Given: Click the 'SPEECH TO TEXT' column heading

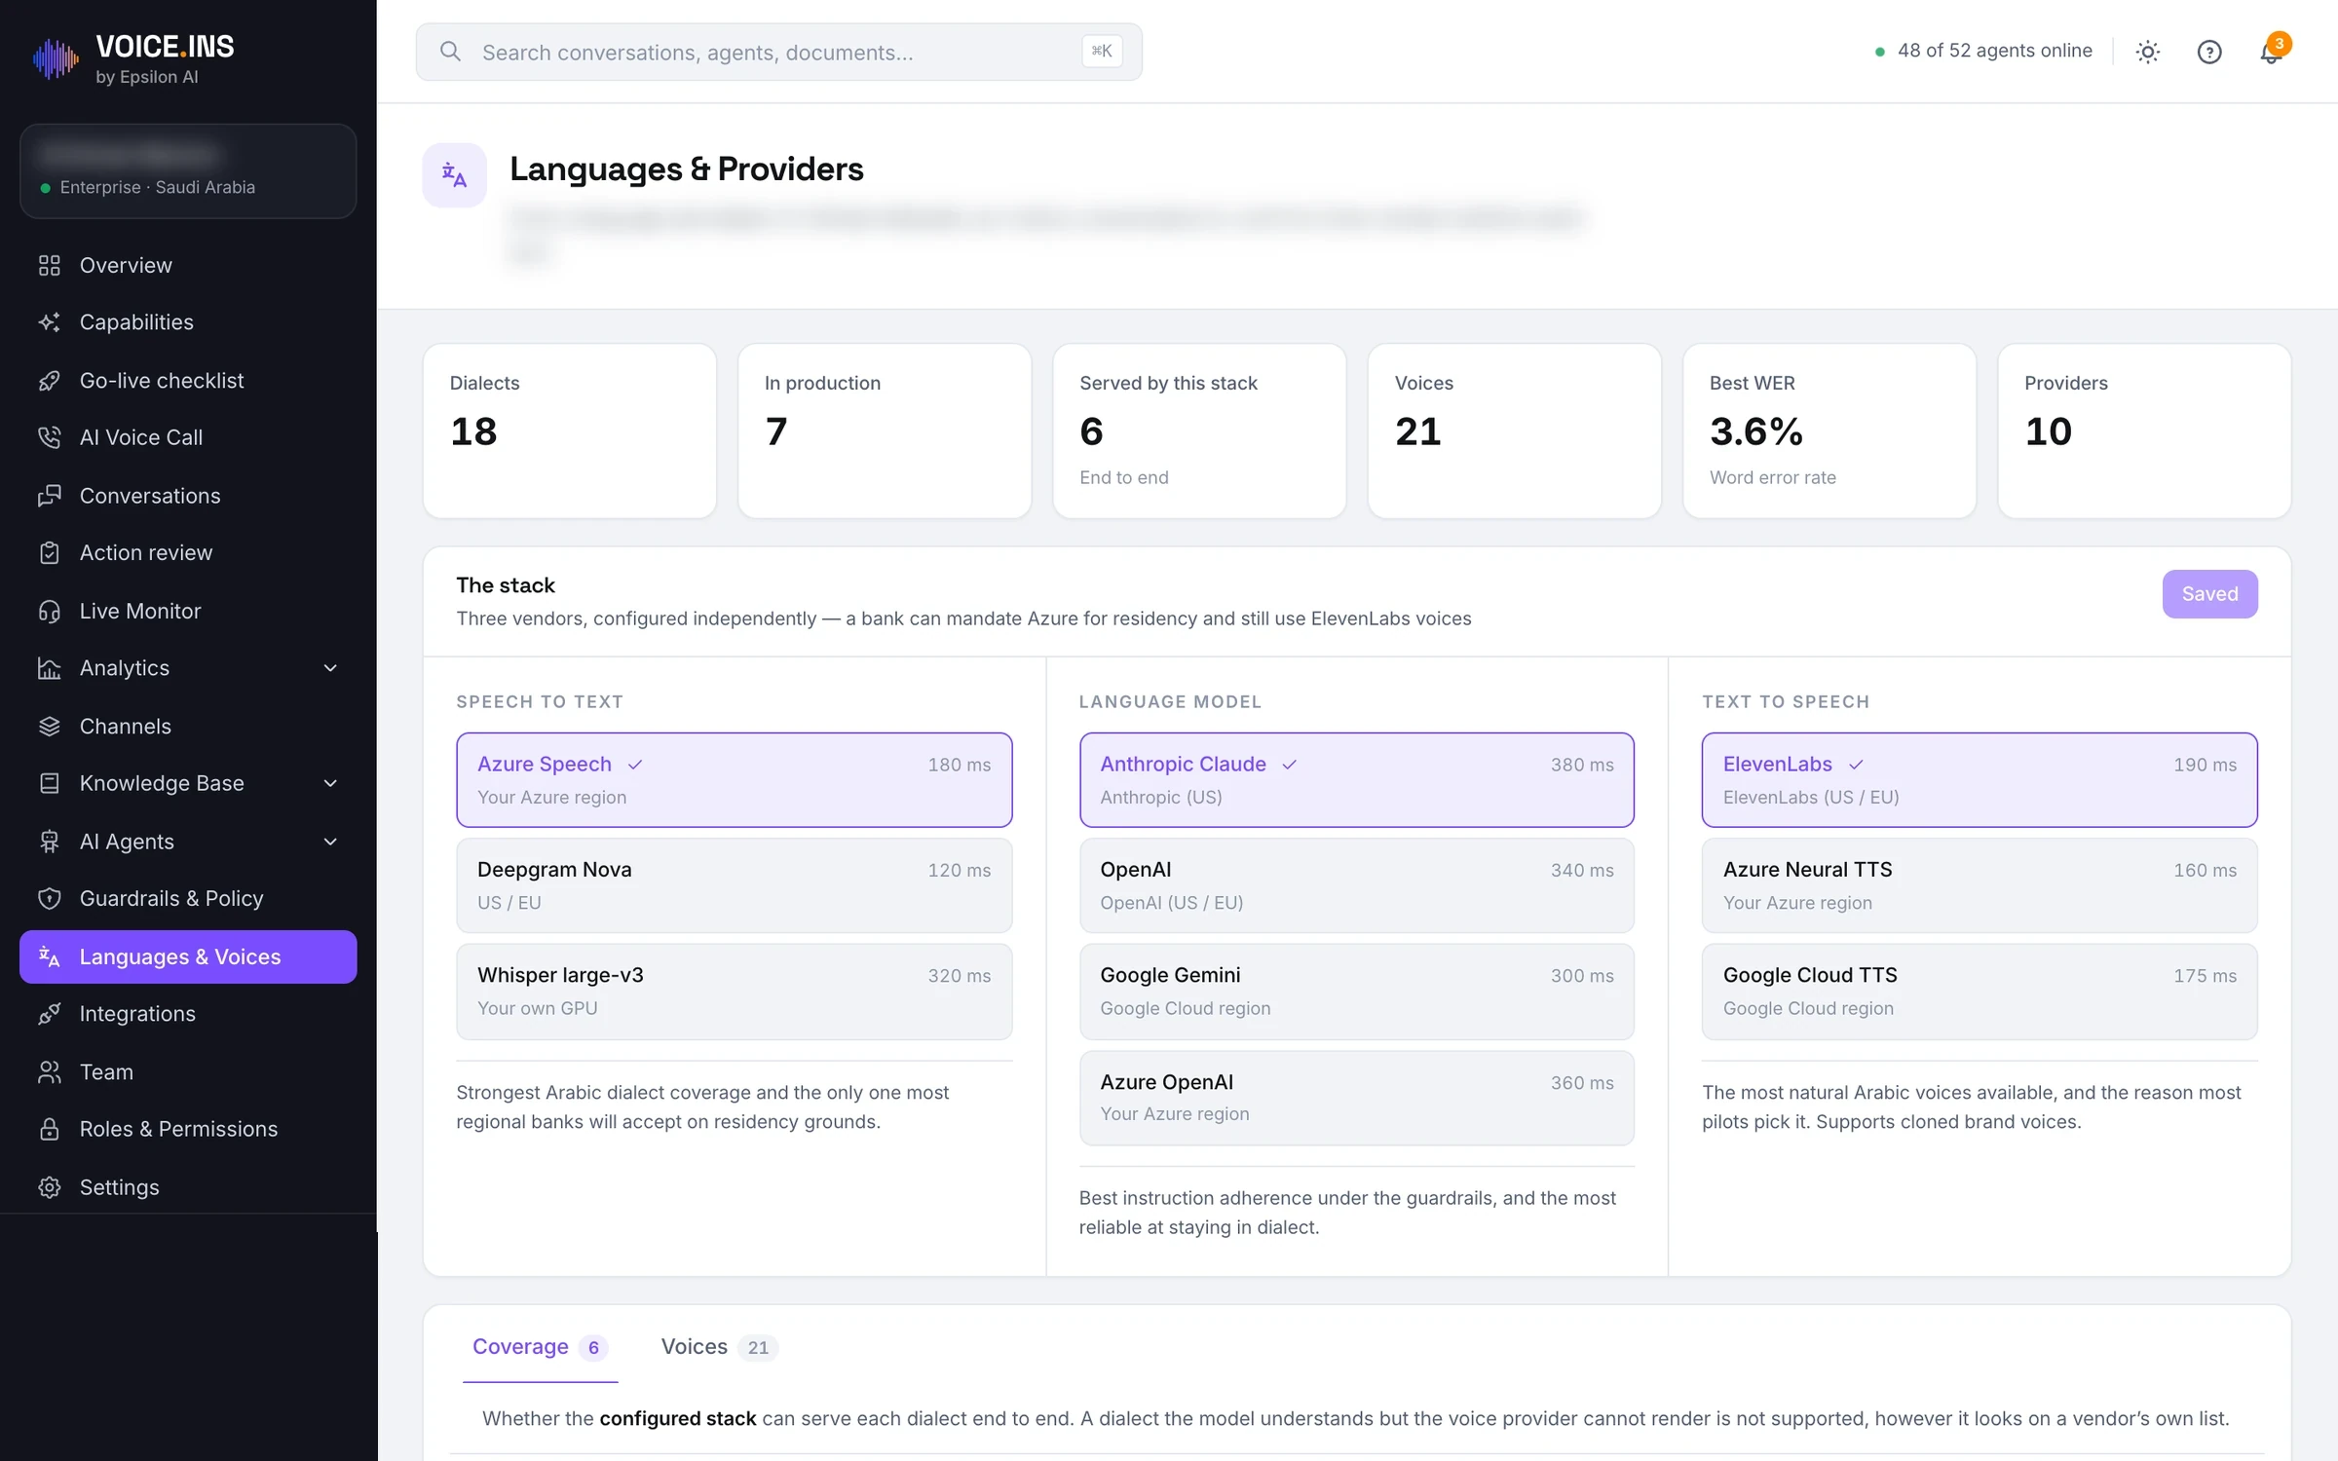Looking at the screenshot, I should tap(540, 701).
